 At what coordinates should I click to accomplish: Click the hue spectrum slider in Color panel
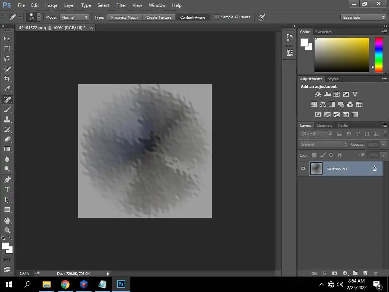pos(379,55)
